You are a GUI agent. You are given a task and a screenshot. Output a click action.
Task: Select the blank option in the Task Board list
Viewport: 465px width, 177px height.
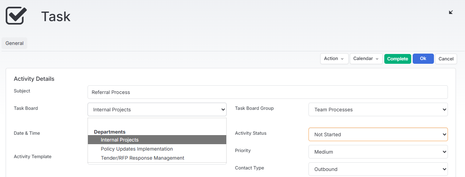pyautogui.click(x=157, y=123)
